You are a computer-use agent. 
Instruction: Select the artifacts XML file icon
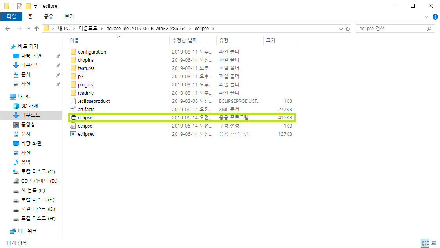(73, 109)
